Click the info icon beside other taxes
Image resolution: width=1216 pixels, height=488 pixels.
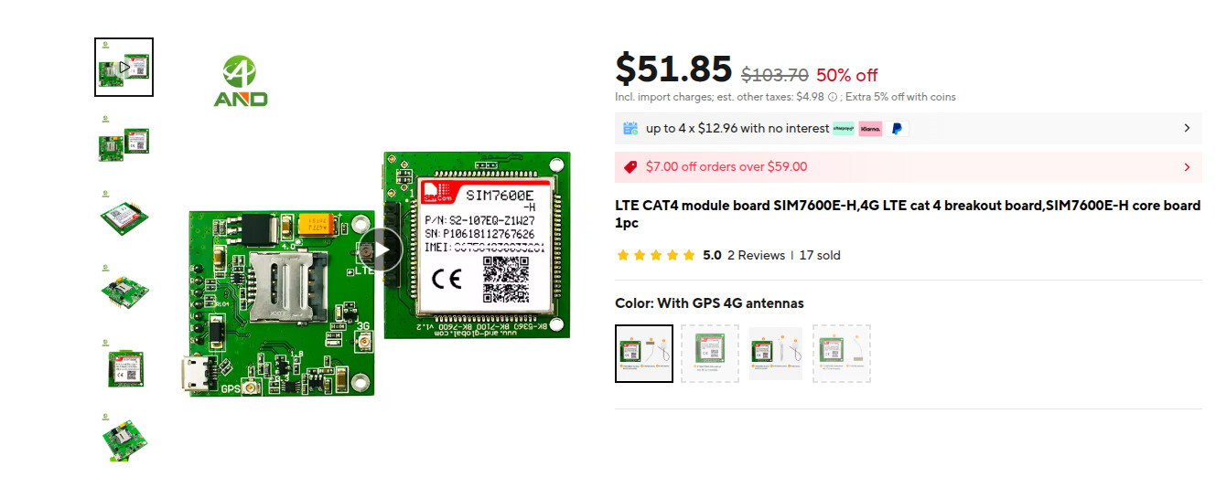(833, 97)
